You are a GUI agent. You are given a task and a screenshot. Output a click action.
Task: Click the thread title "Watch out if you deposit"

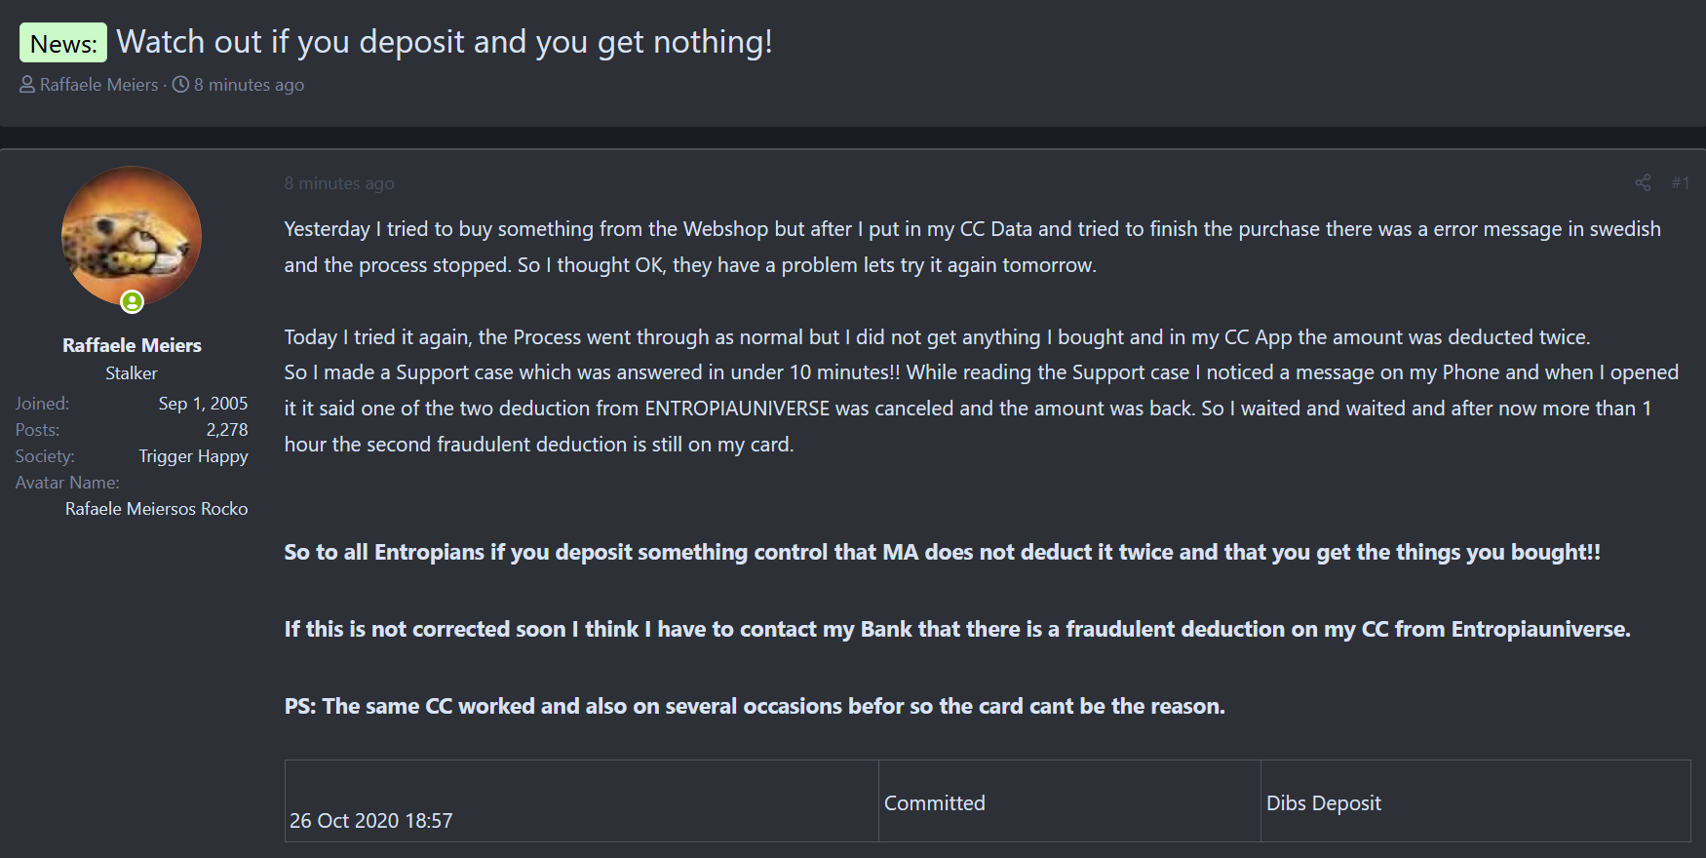point(445,42)
